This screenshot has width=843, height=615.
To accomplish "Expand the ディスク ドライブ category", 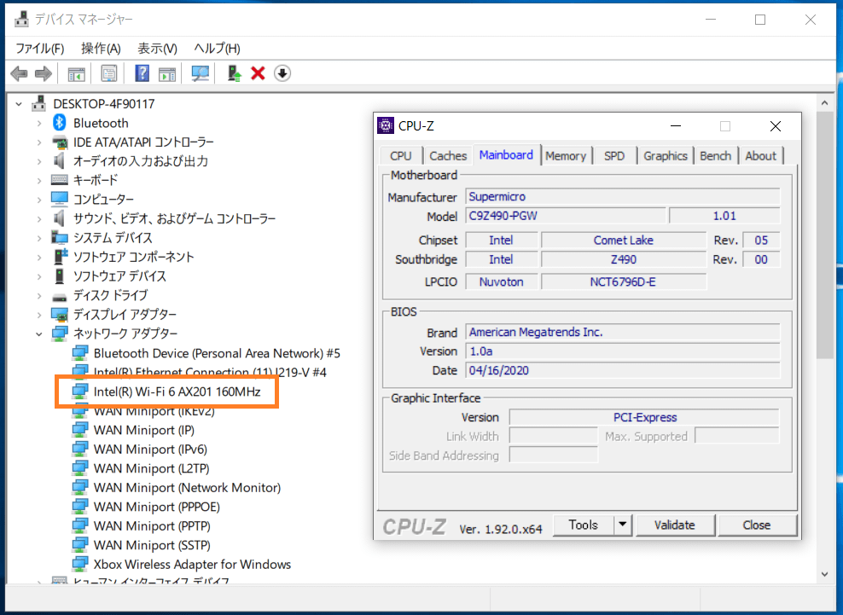I will 38,295.
